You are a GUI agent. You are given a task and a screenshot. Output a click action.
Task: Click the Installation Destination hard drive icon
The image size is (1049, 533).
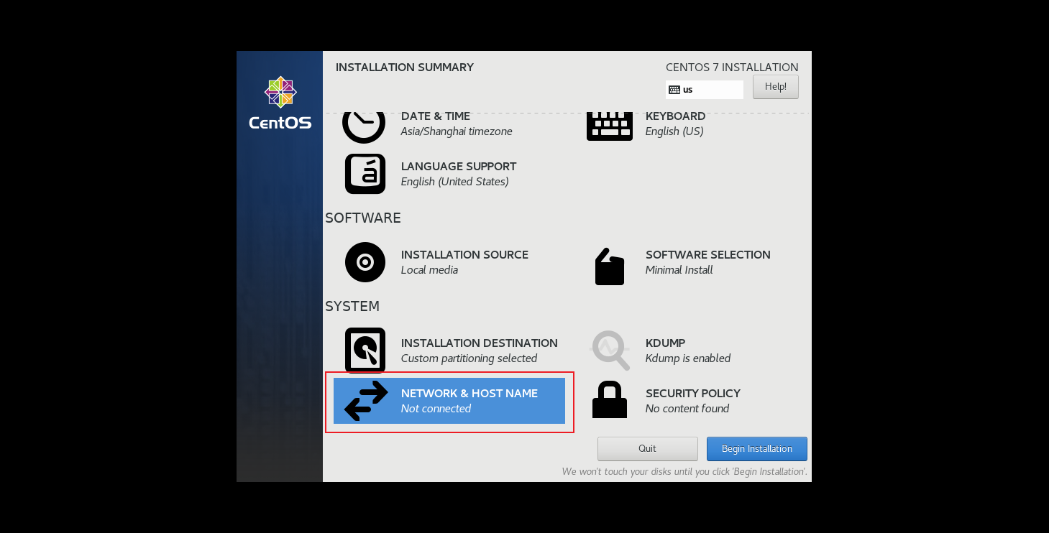pyautogui.click(x=365, y=350)
